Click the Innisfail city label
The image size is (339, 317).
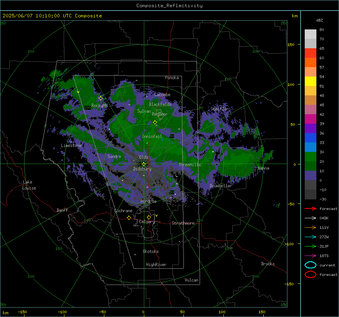pyautogui.click(x=152, y=136)
